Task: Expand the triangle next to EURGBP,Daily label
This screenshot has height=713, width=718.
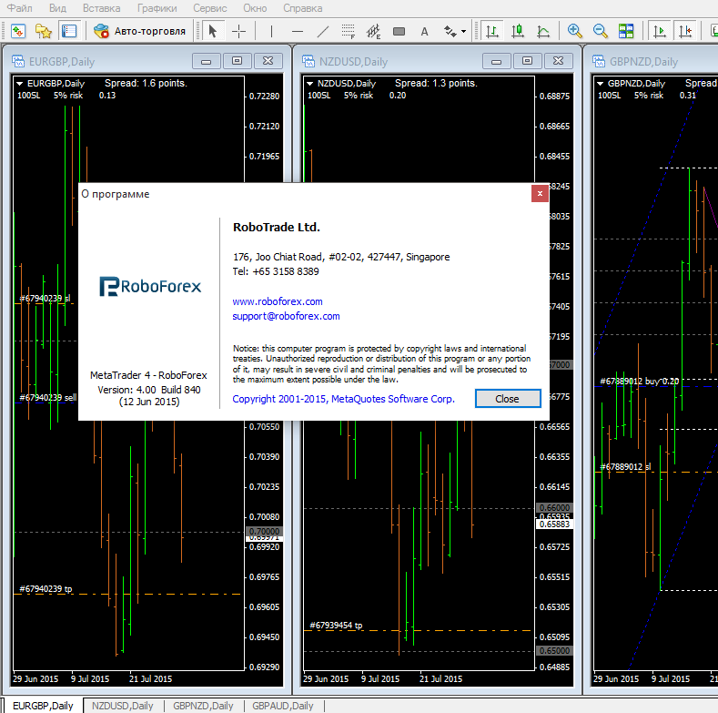Action: [x=20, y=84]
